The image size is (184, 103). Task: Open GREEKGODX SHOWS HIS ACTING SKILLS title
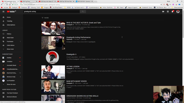coord(83,96)
